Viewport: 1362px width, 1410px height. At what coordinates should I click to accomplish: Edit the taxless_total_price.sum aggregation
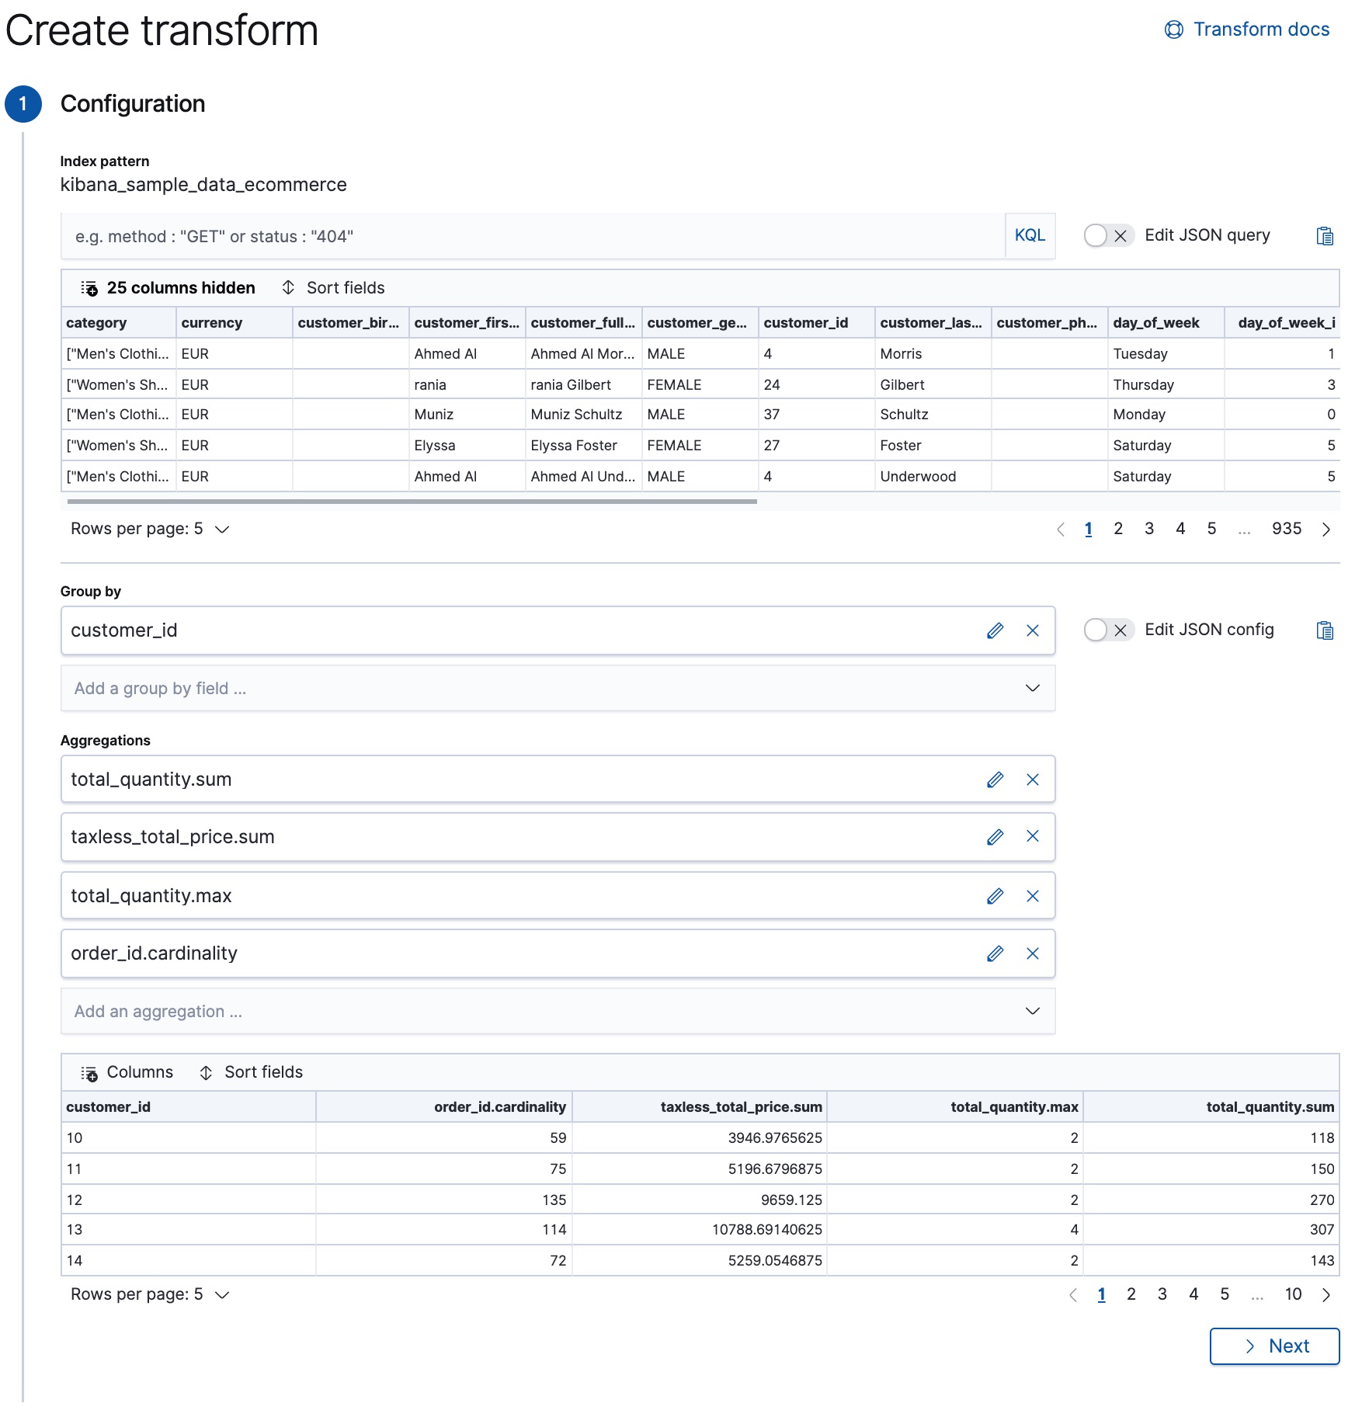tap(995, 837)
